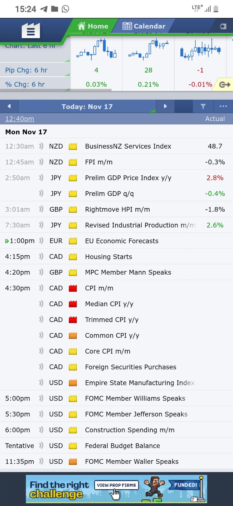233x506 pixels.
Task: Click the 12:40pm time link
Action: point(20,119)
